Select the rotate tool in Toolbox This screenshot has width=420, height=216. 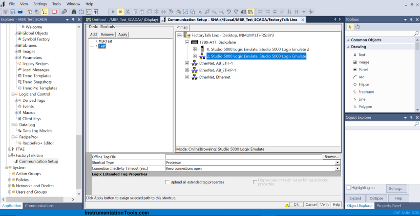tap(357, 27)
